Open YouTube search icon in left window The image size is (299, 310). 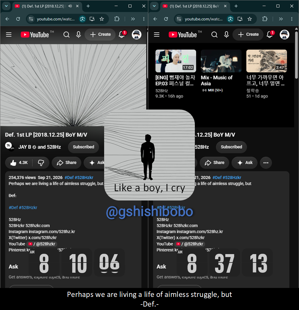pyautogui.click(x=67, y=34)
